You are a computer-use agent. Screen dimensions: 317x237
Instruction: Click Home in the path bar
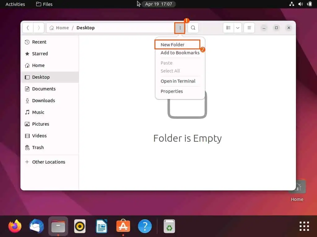(62, 28)
